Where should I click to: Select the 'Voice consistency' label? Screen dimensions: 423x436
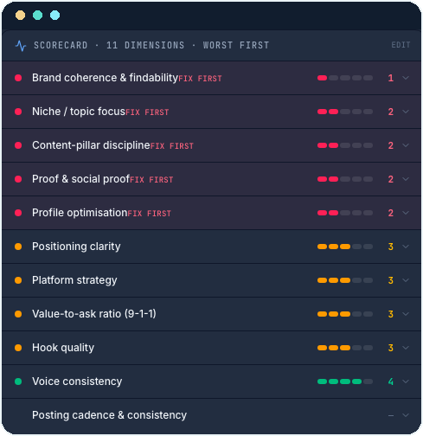[x=77, y=381]
